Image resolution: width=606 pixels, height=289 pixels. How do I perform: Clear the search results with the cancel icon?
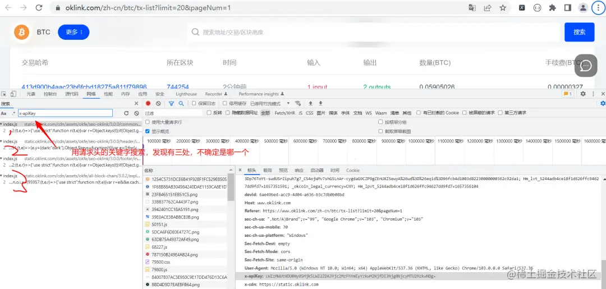coord(136,113)
